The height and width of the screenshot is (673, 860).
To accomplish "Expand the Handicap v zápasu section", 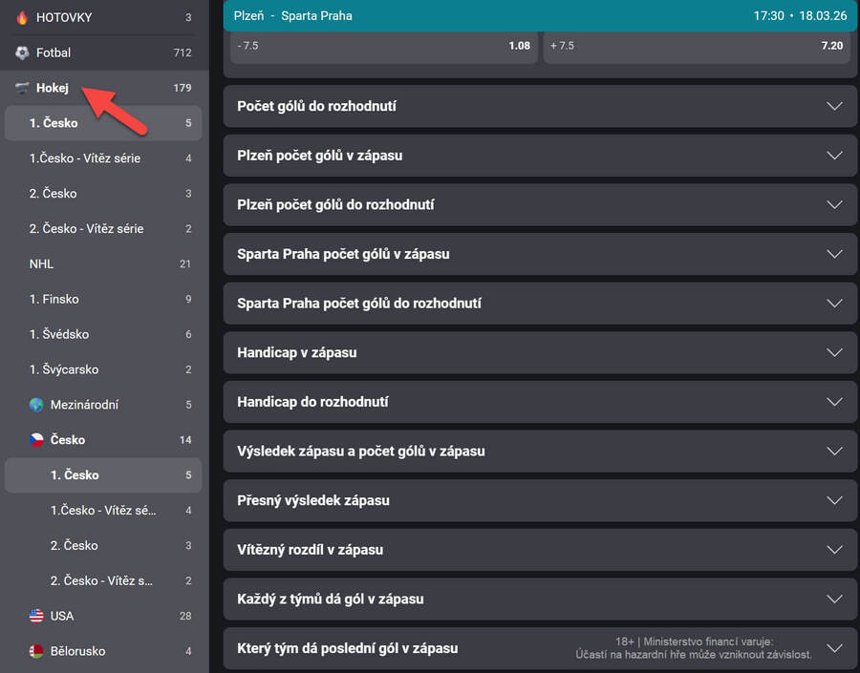I will click(x=540, y=352).
